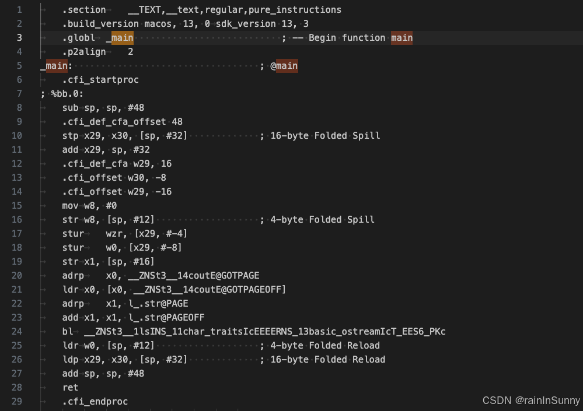The width and height of the screenshot is (583, 411).
Task: Click '.cfi_offset w30, -8' line
Action: click(x=114, y=177)
